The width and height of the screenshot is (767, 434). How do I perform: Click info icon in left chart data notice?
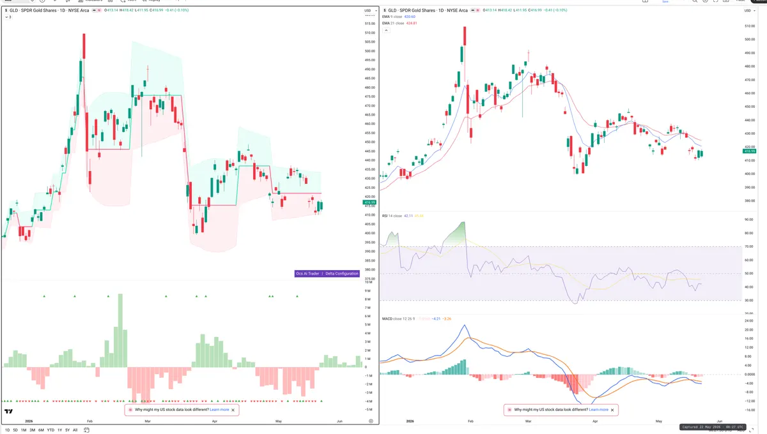click(x=131, y=410)
